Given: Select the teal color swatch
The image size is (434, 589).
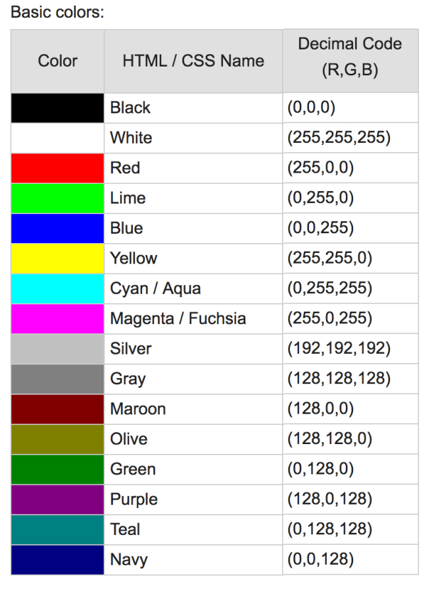Looking at the screenshot, I should pyautogui.click(x=58, y=529).
